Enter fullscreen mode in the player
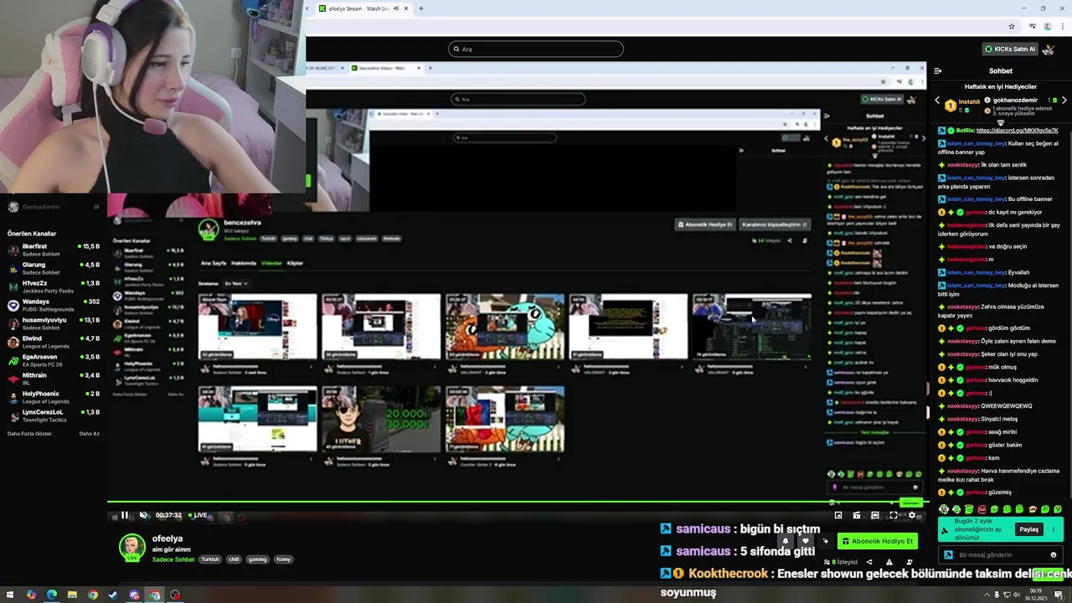1072x603 pixels. click(x=894, y=515)
